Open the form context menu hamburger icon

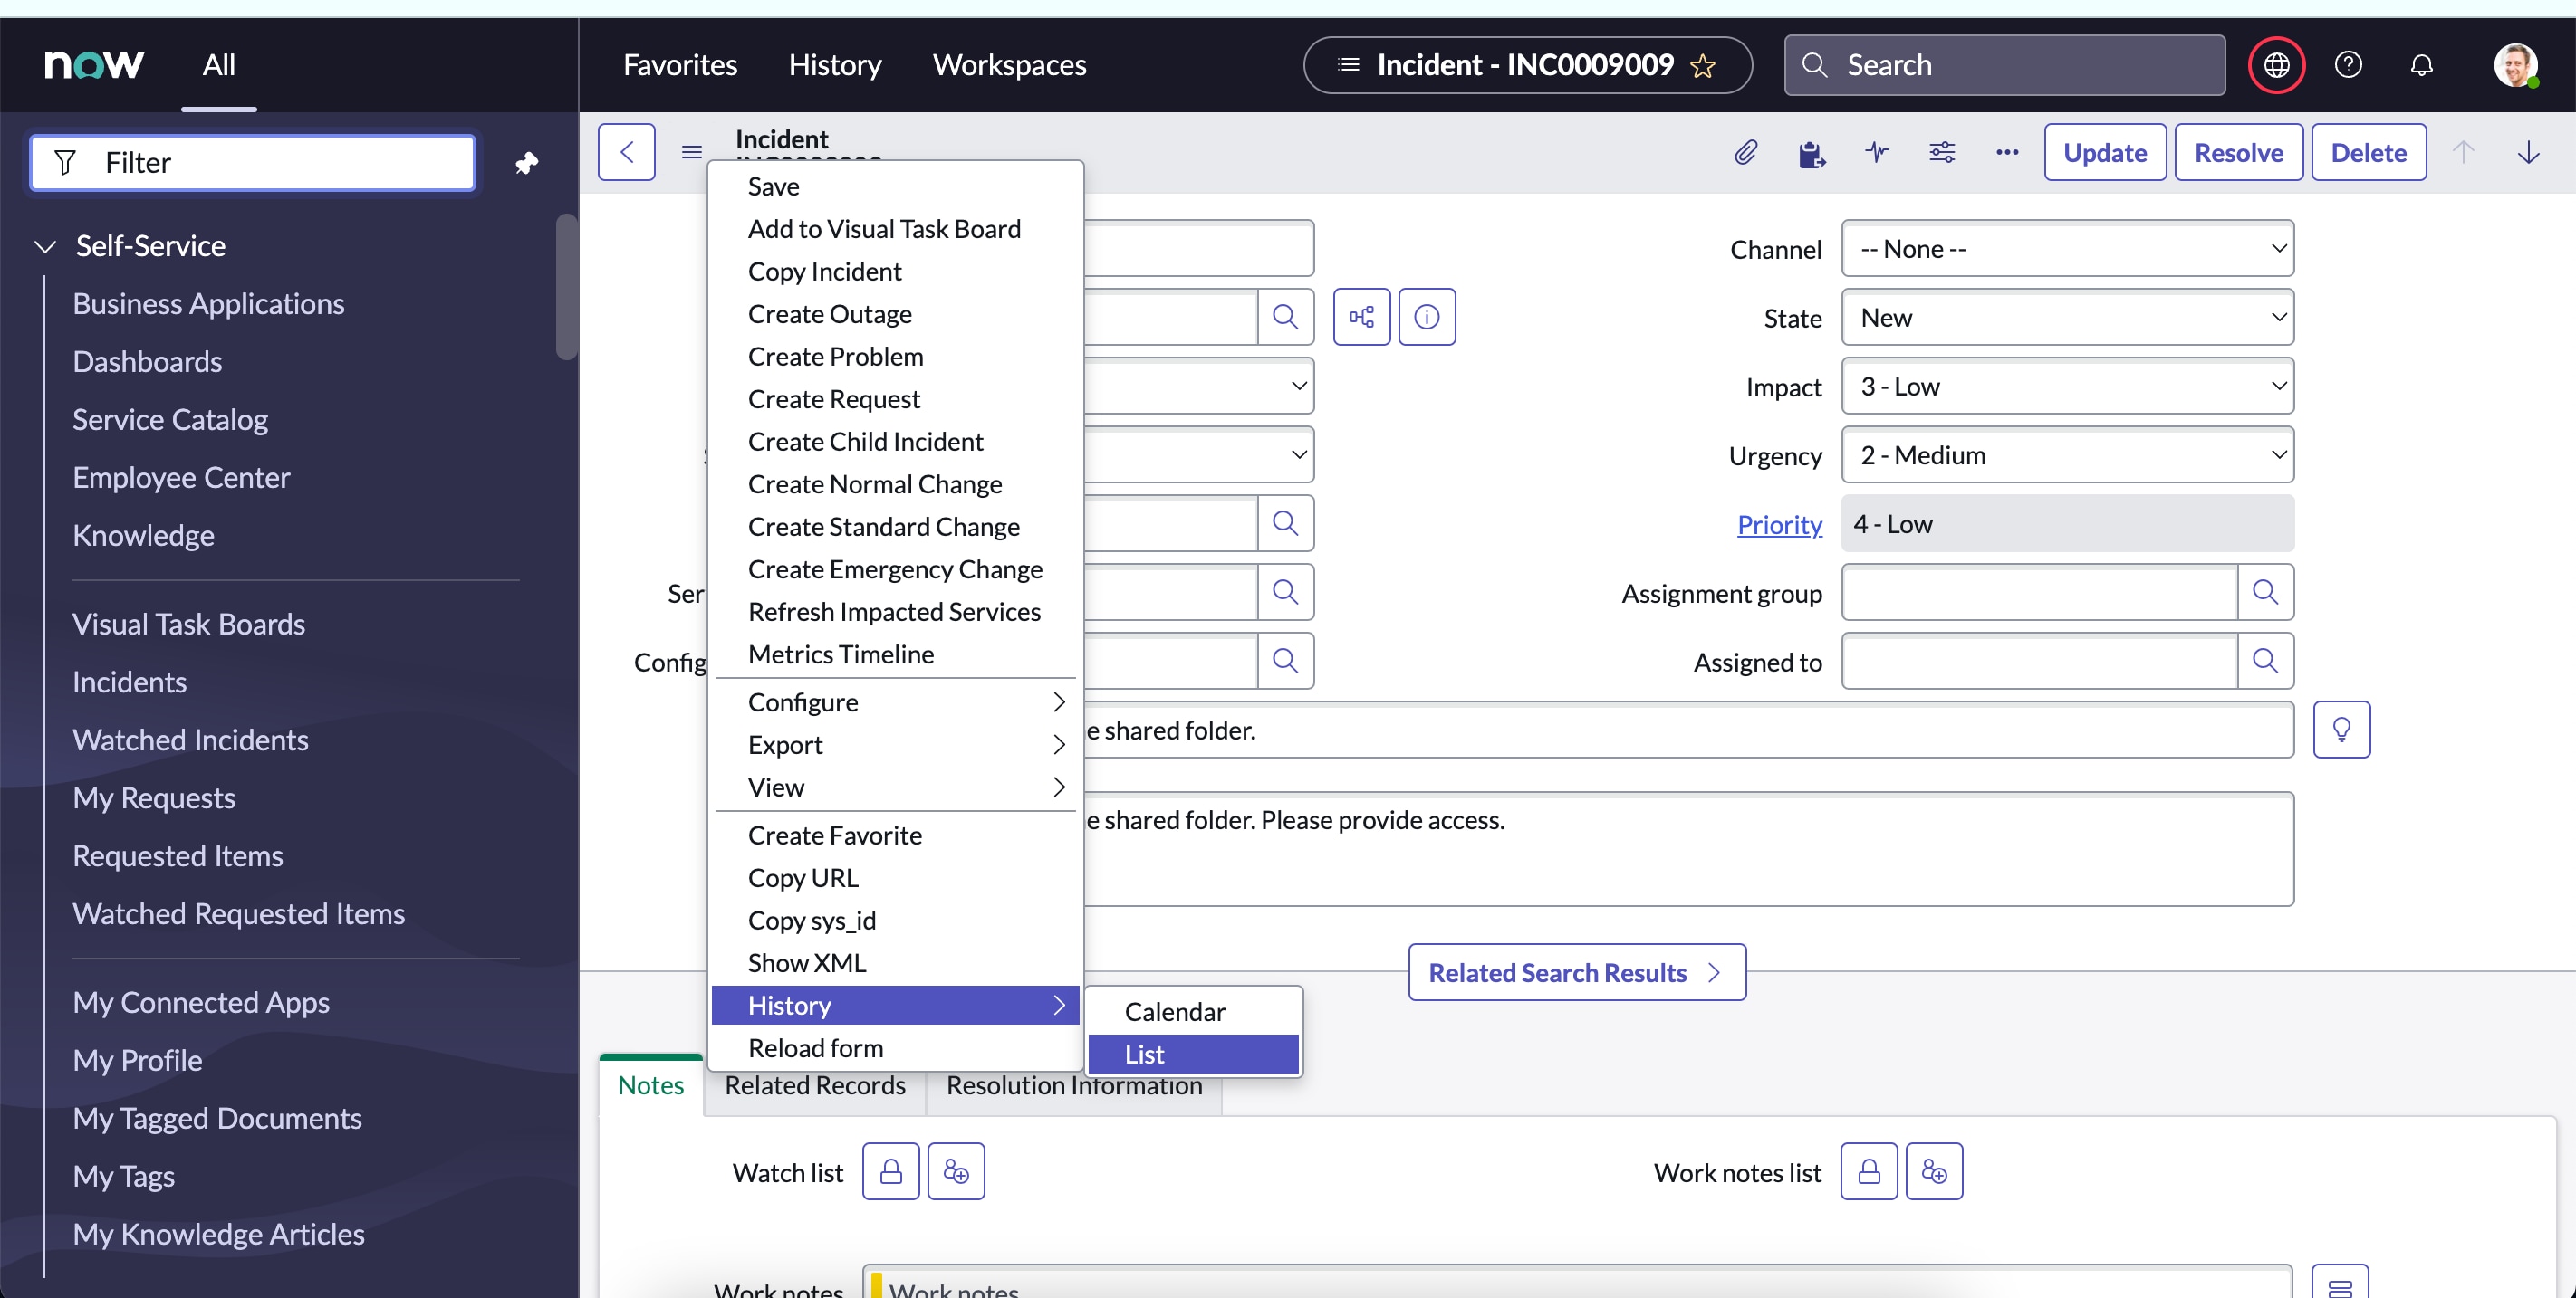[x=691, y=152]
